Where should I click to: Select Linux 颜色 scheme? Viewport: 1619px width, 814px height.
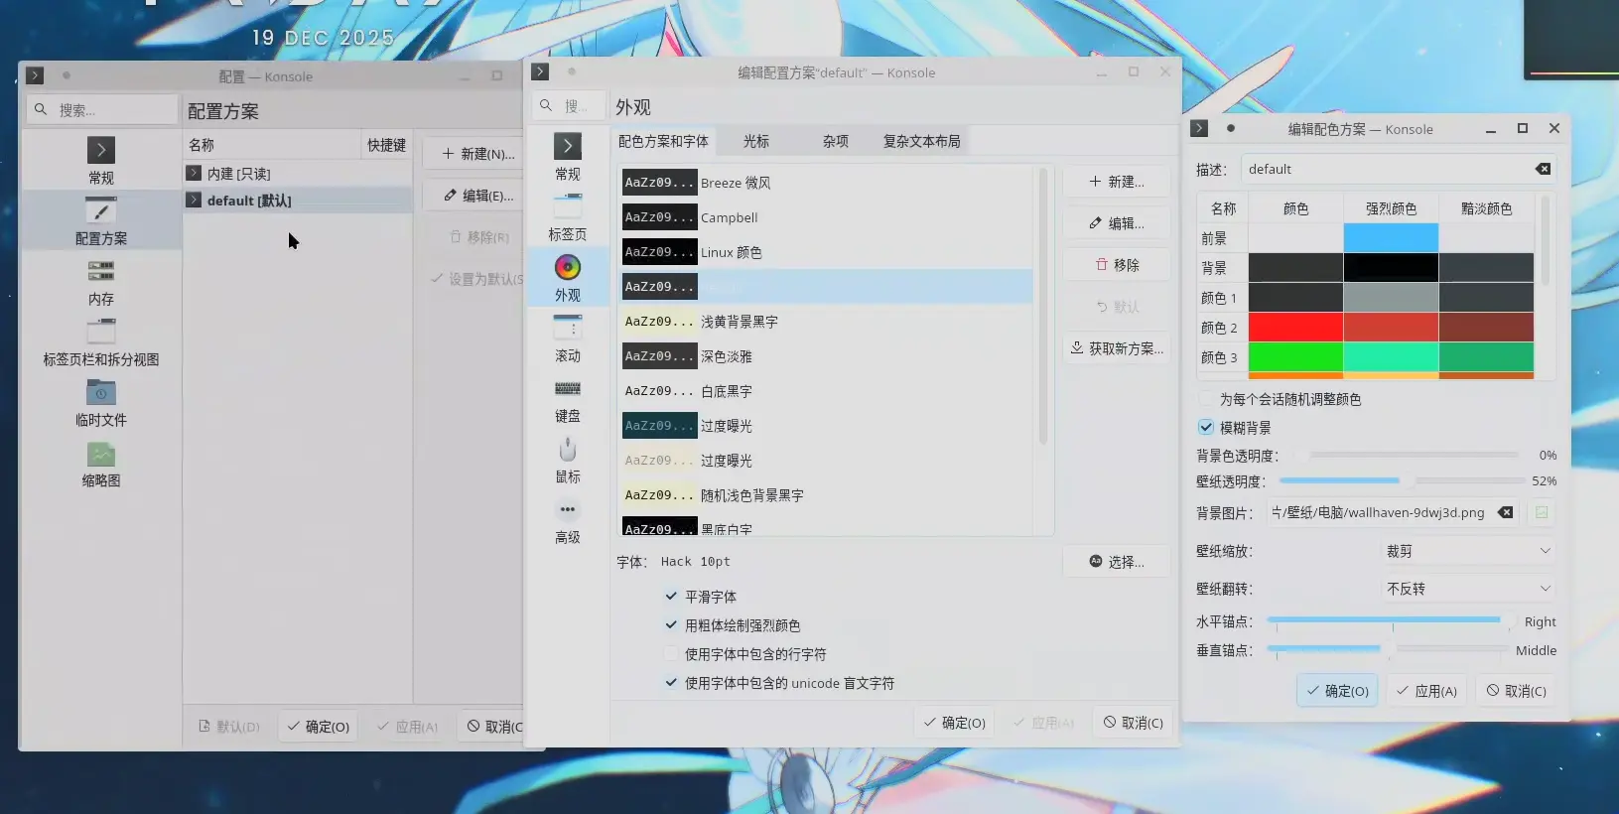click(x=826, y=252)
